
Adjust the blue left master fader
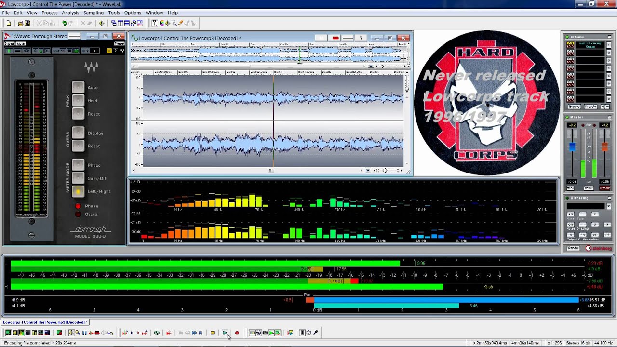point(572,147)
